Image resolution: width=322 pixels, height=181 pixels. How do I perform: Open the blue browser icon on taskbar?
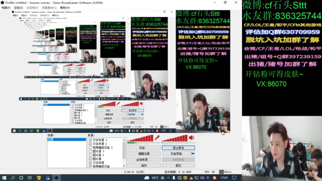[x=47, y=178]
